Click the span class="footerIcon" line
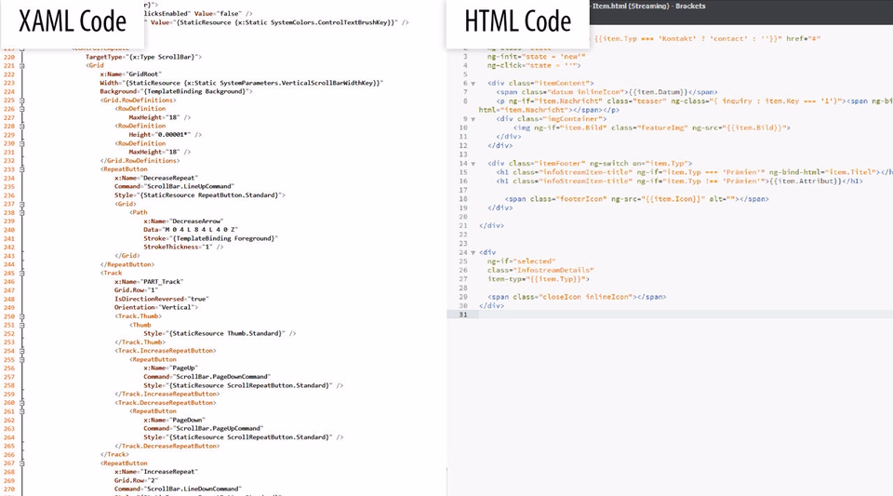The width and height of the screenshot is (893, 496). 636,199
